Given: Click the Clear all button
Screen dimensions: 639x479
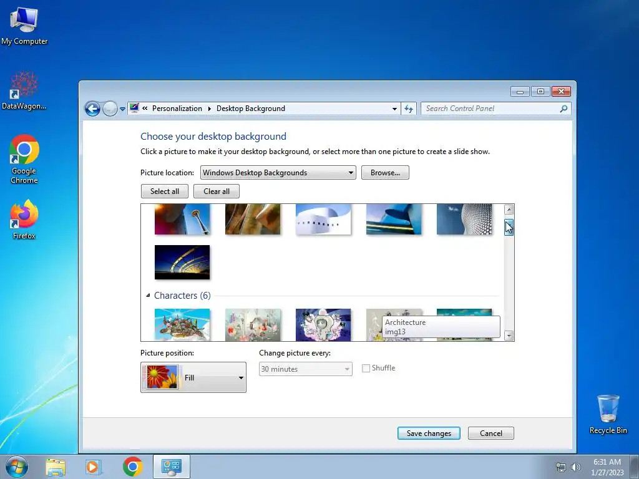Looking at the screenshot, I should pyautogui.click(x=217, y=191).
